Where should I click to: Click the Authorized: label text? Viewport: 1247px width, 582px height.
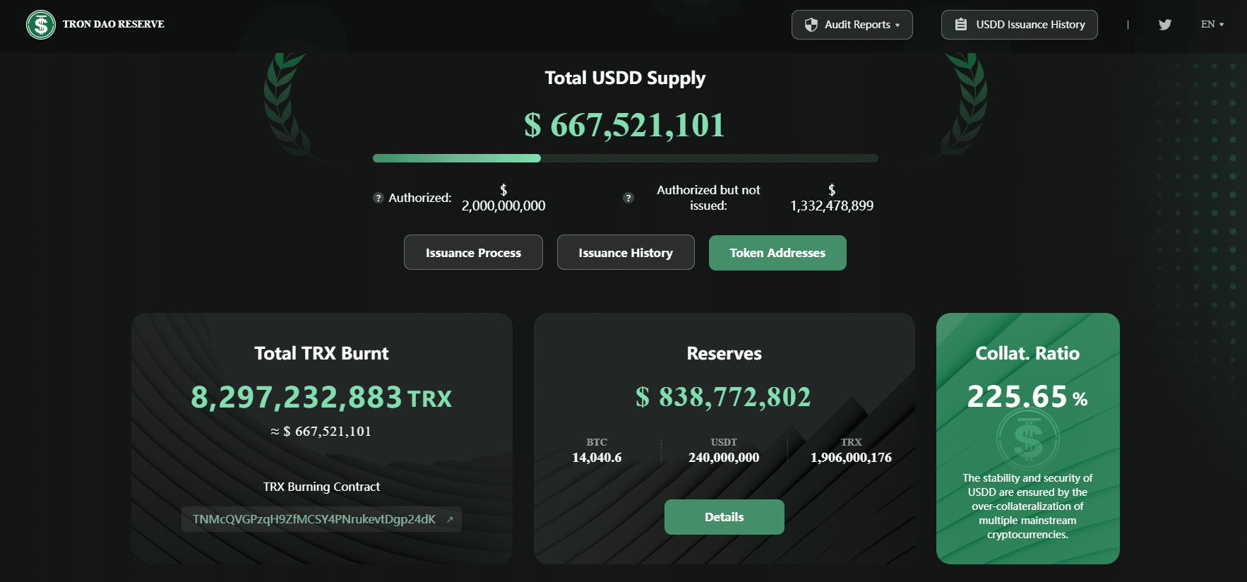coord(420,198)
